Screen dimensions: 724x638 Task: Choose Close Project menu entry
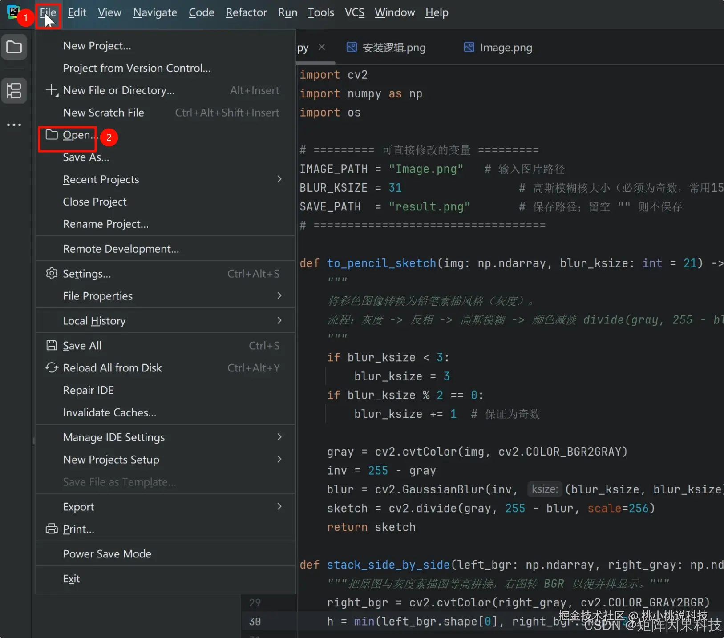[166, 202]
